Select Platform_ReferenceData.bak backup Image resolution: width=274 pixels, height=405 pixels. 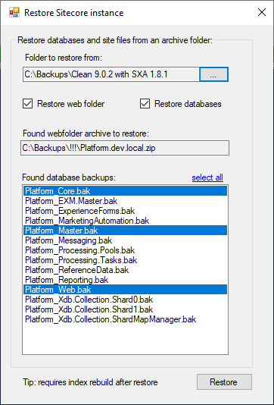126,270
